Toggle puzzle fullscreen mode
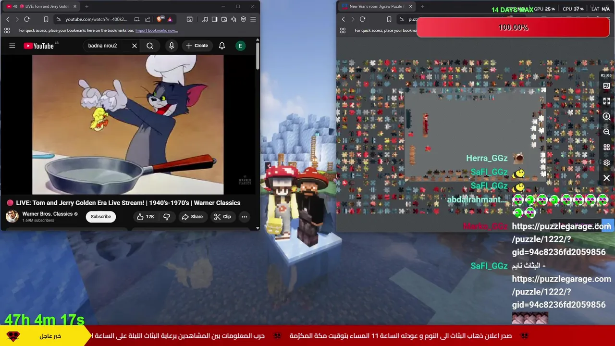The width and height of the screenshot is (615, 346). pyautogui.click(x=606, y=101)
